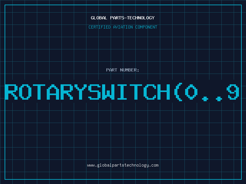
Task: Select the CERTIFIED AVIATION COMPONENT subtitle
Action: point(123,27)
